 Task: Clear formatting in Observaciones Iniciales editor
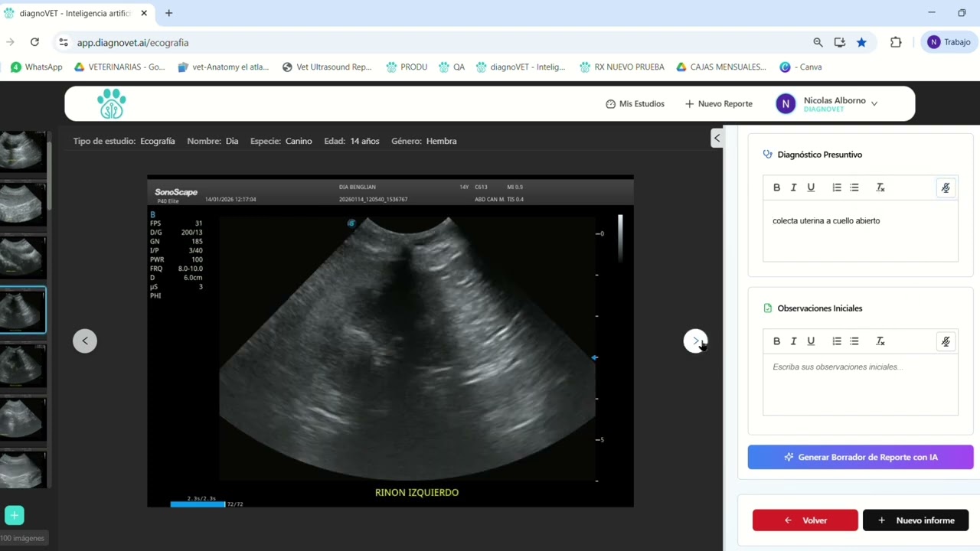tap(880, 341)
